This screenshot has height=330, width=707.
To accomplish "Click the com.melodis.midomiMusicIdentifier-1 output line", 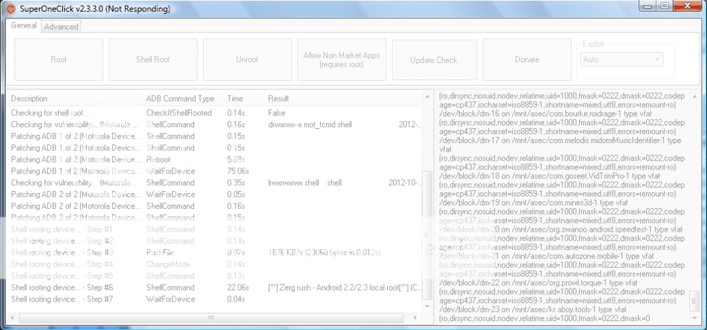I will [560, 145].
